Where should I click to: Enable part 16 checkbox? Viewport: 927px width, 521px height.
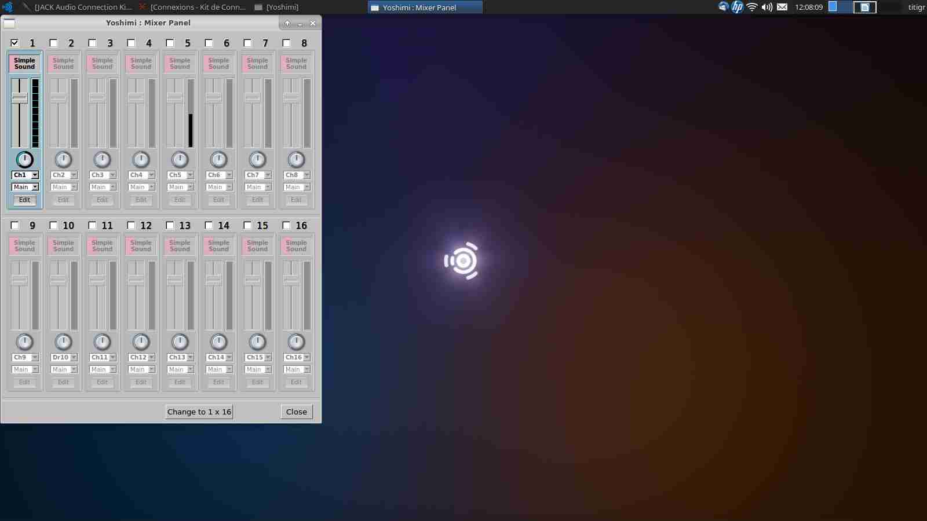pyautogui.click(x=286, y=225)
